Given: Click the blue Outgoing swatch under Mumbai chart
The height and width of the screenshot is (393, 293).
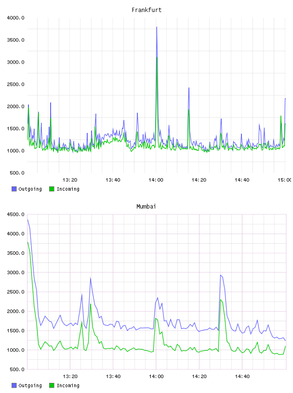Looking at the screenshot, I should tap(14, 385).
